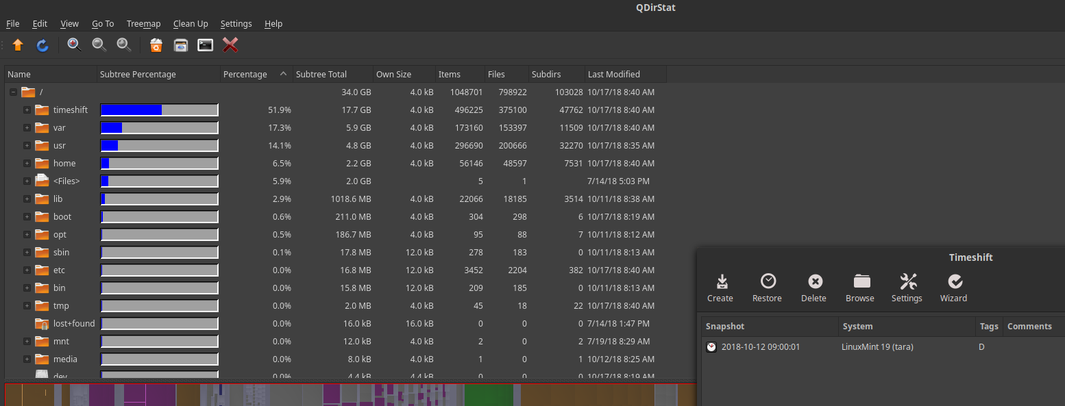Open the File menu
Viewport: 1065px width, 406px height.
click(12, 23)
